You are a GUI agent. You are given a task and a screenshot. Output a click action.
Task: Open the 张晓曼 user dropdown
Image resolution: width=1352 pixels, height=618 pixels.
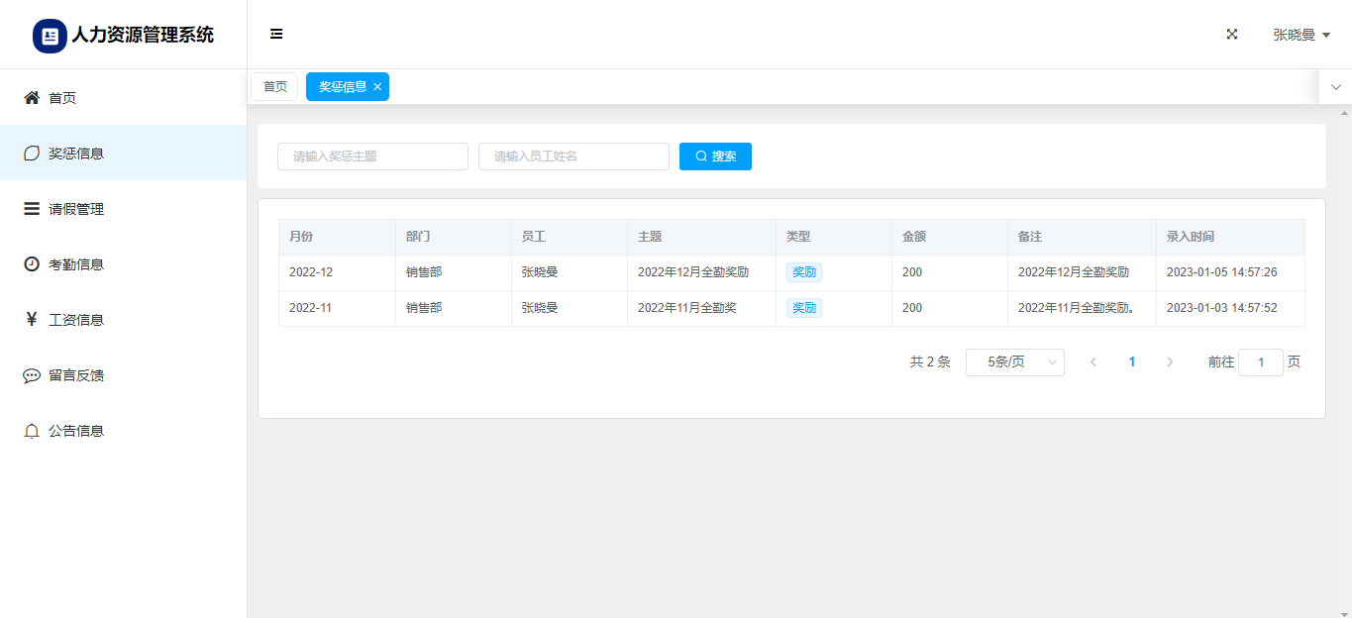pos(1300,35)
